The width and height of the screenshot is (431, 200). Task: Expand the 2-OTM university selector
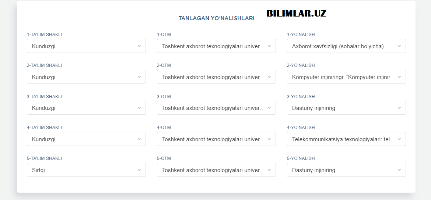tap(216, 77)
